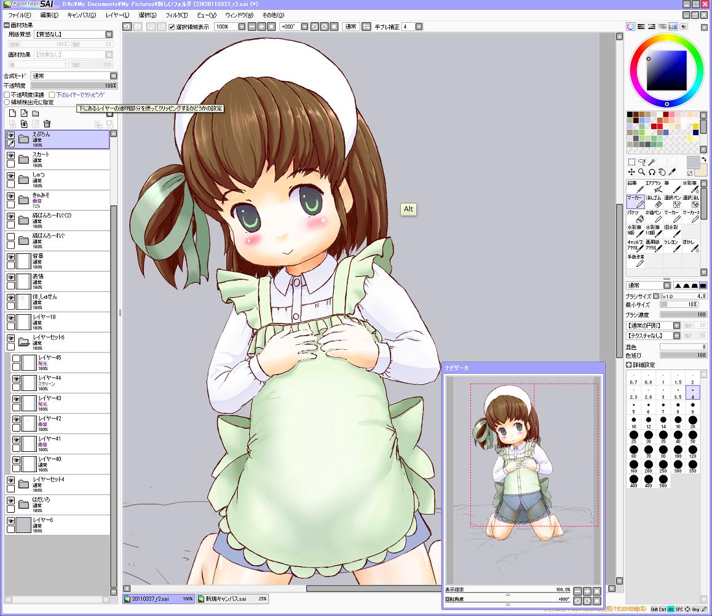The width and height of the screenshot is (712, 616).
Task: Select the えぷろん layer folder row
Action: [x=57, y=140]
